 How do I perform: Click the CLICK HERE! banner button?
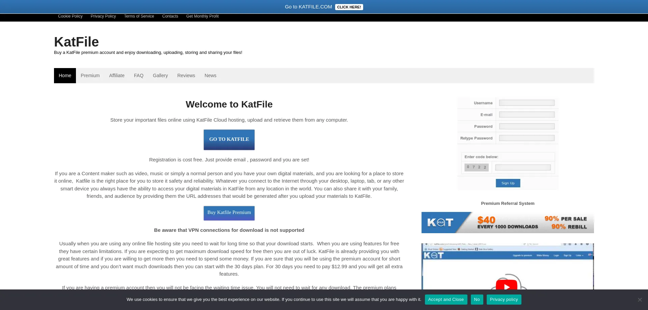pos(349,7)
